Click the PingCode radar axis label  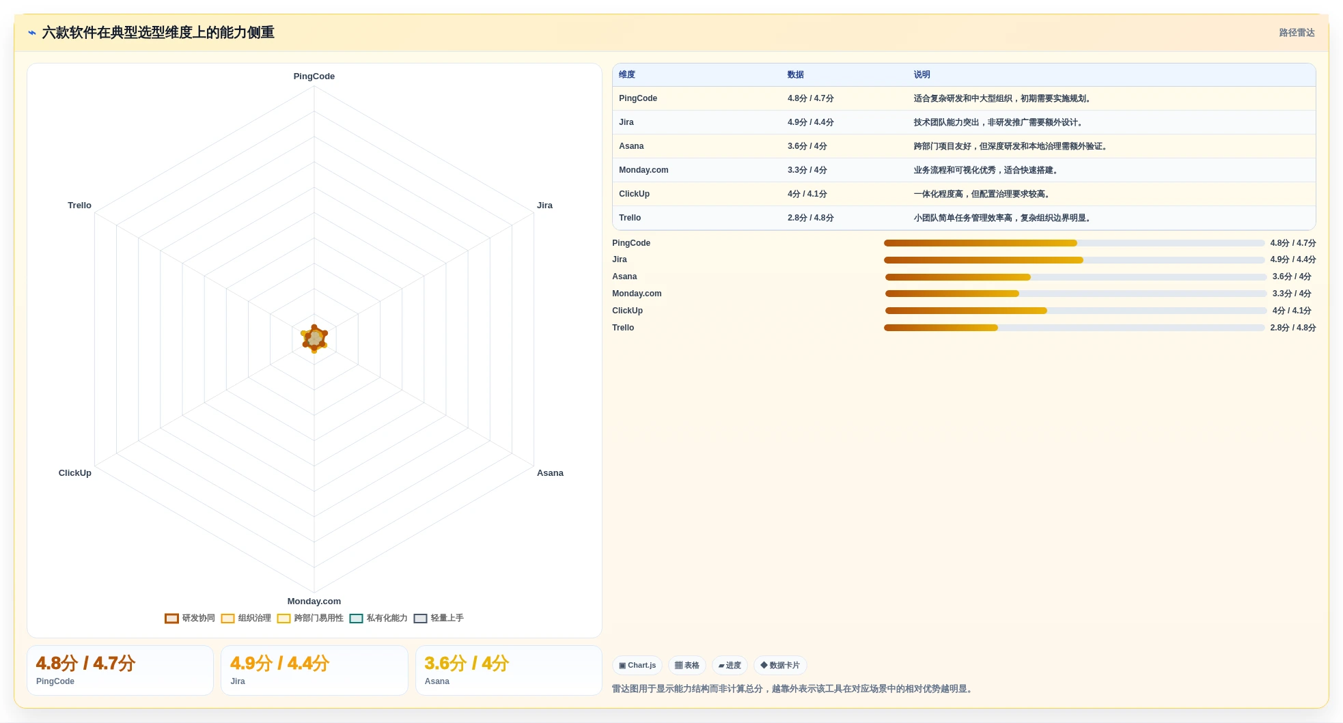pyautogui.click(x=314, y=76)
